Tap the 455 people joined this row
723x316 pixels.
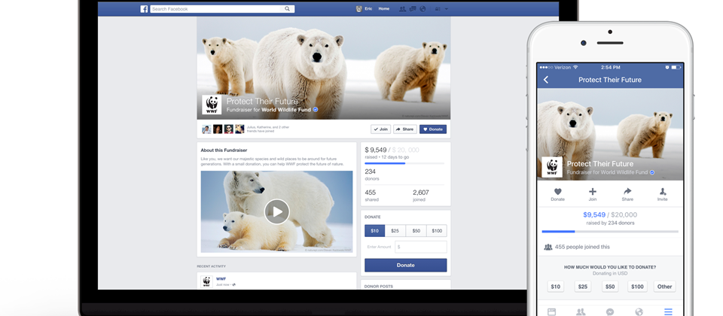[611, 247]
